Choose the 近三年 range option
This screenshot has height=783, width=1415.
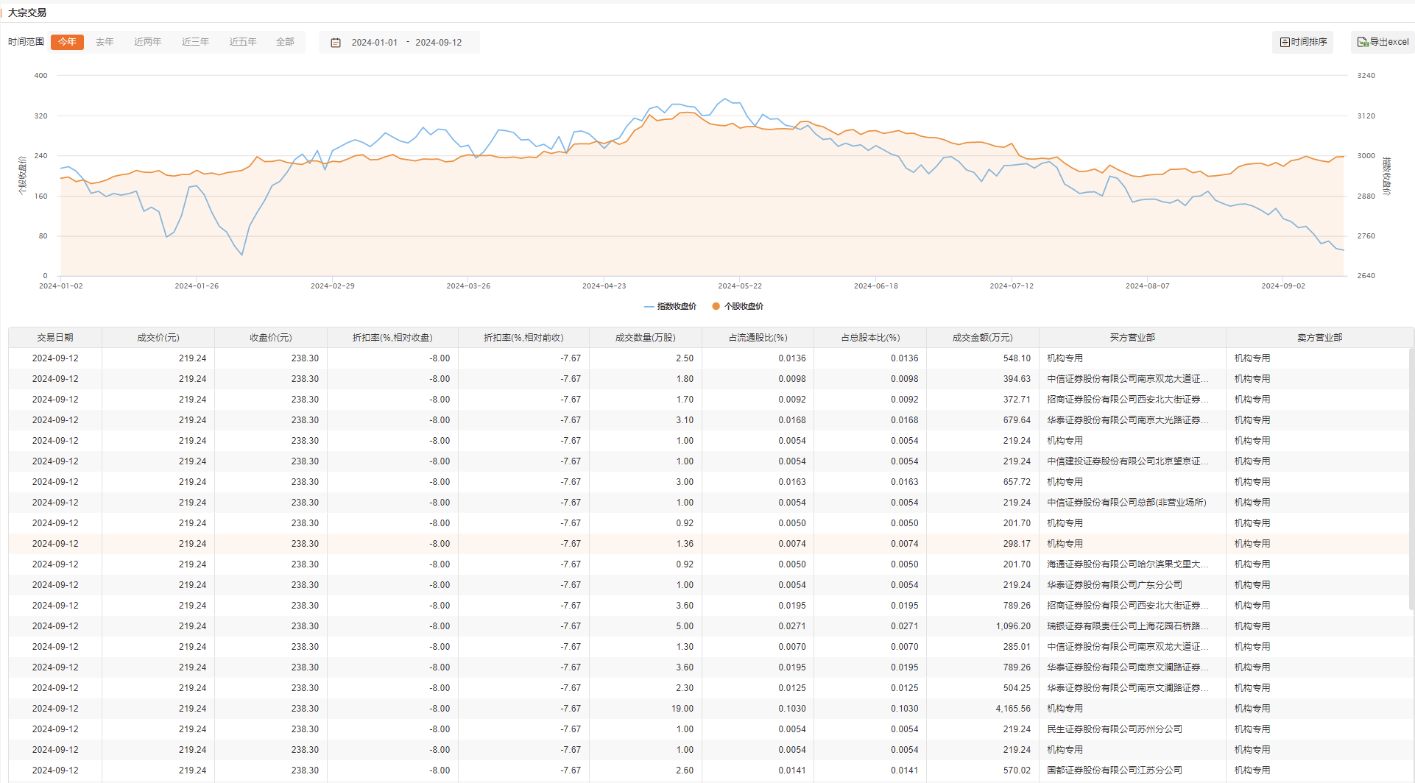[x=195, y=42]
